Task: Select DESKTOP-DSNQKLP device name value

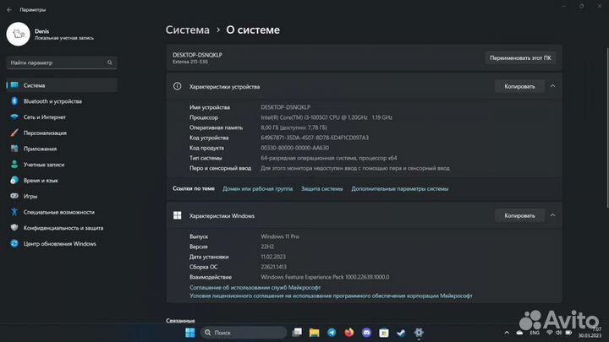Action: tap(286, 107)
